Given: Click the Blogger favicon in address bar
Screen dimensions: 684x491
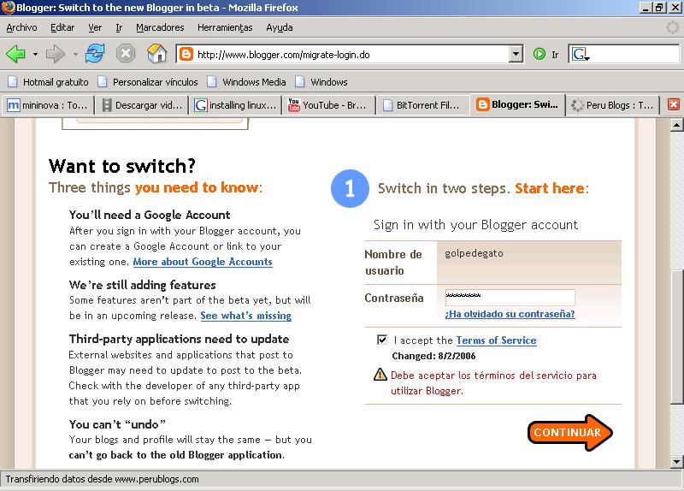Looking at the screenshot, I should [186, 54].
